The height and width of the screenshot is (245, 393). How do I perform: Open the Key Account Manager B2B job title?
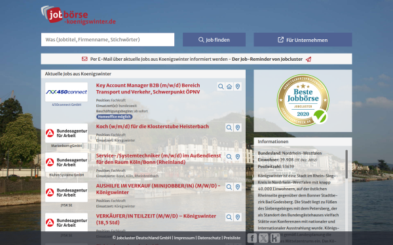(148, 88)
